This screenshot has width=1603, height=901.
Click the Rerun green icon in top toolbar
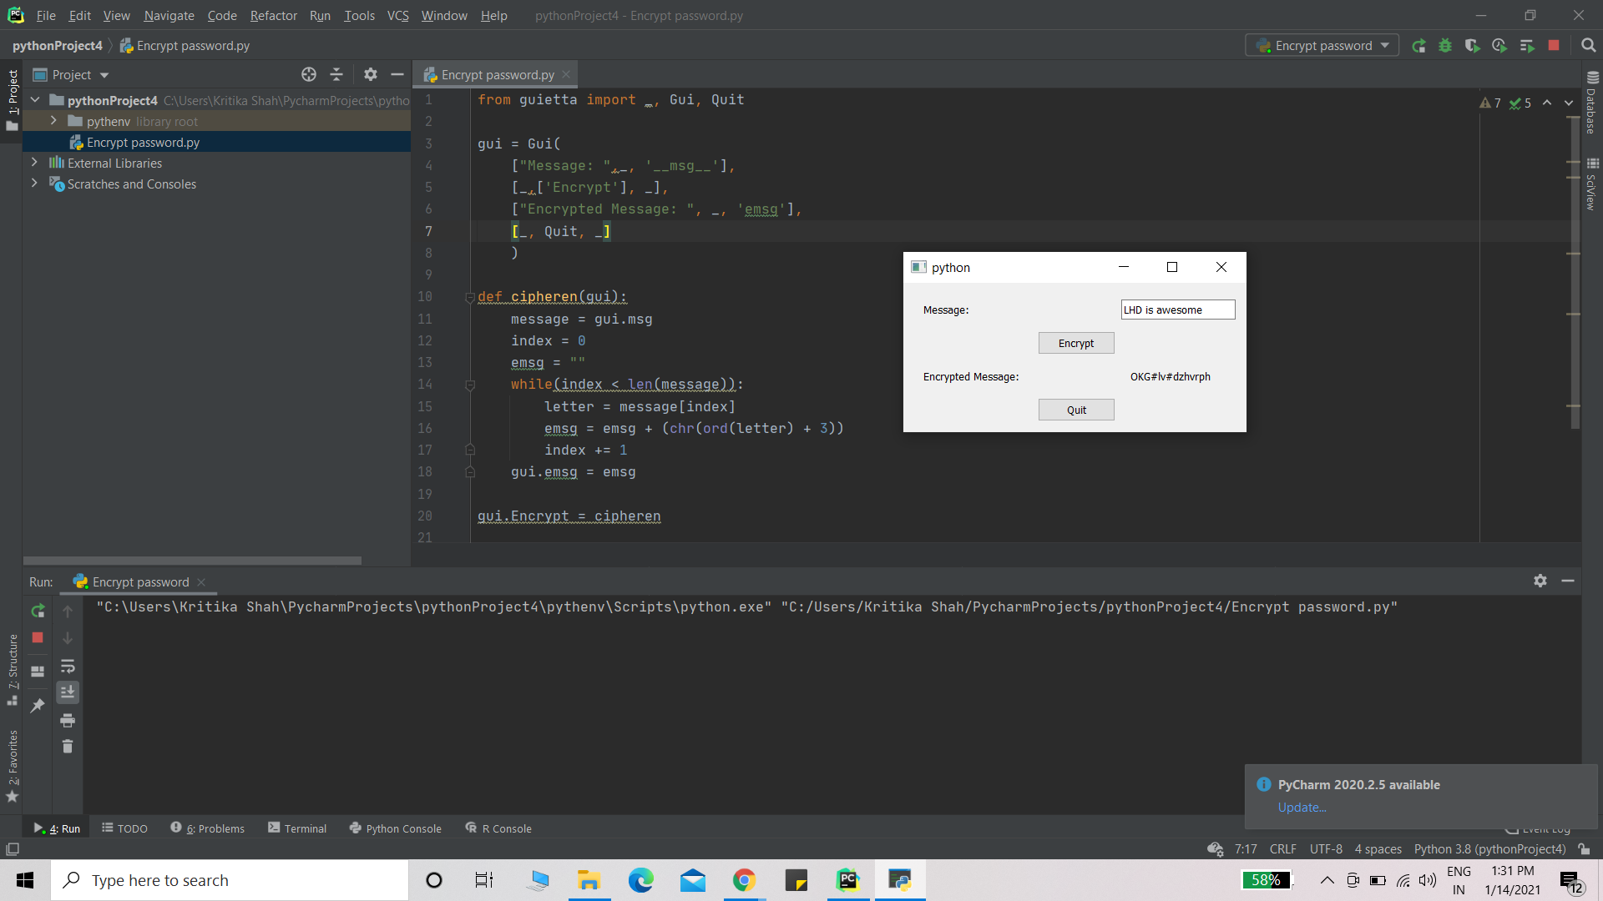point(1418,46)
